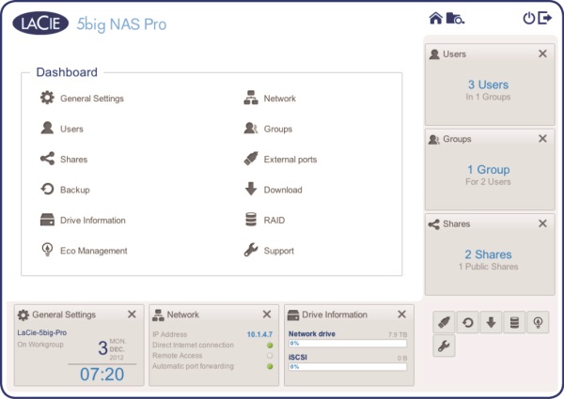564x399 pixels.
Task: Click the iSCSI usage bar
Action: click(x=348, y=367)
